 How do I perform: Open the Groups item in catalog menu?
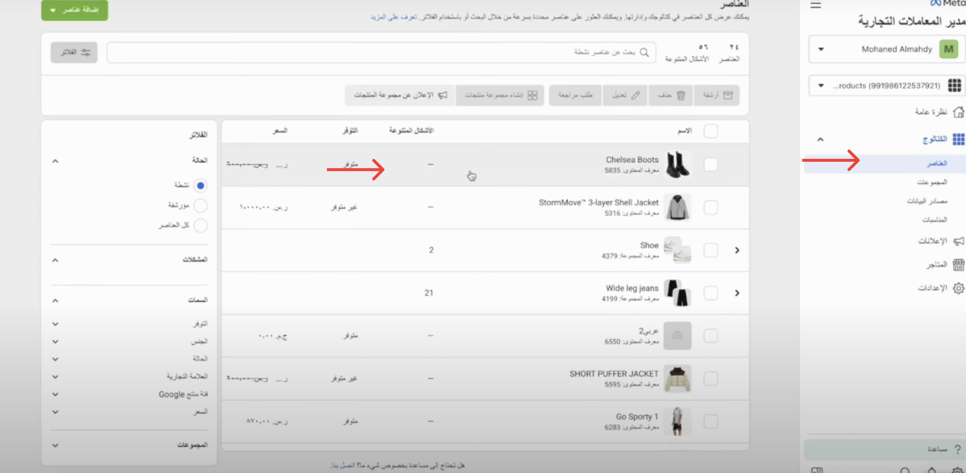point(932,182)
